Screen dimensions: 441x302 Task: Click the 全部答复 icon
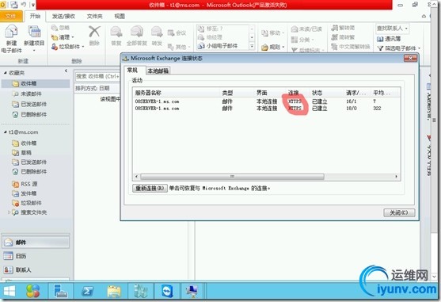[x=137, y=32]
